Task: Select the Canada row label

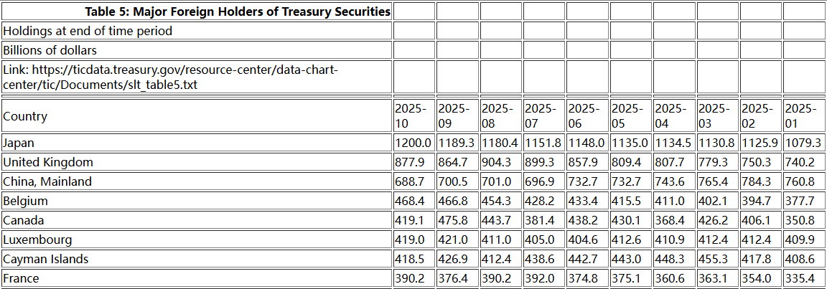Action: coord(197,220)
